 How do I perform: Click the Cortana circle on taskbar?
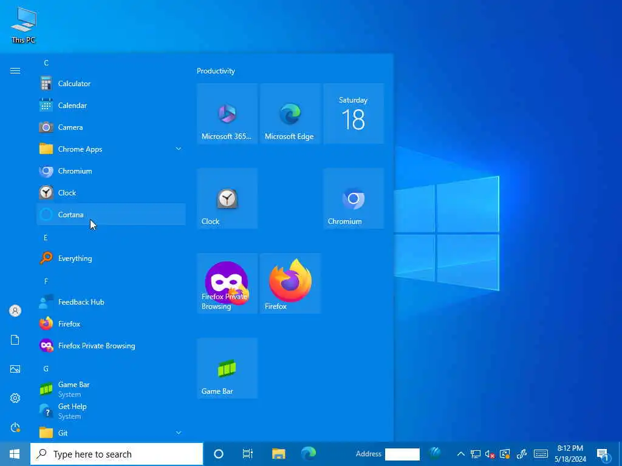click(219, 454)
